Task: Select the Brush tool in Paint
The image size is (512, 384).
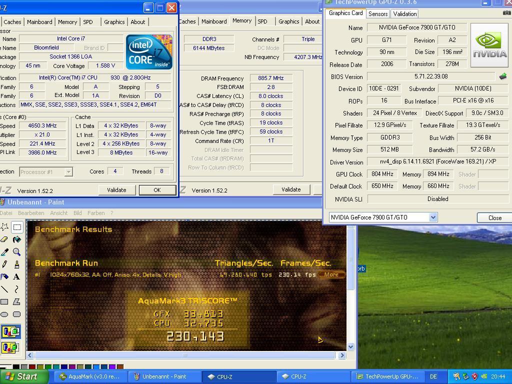Action: (x=17, y=264)
